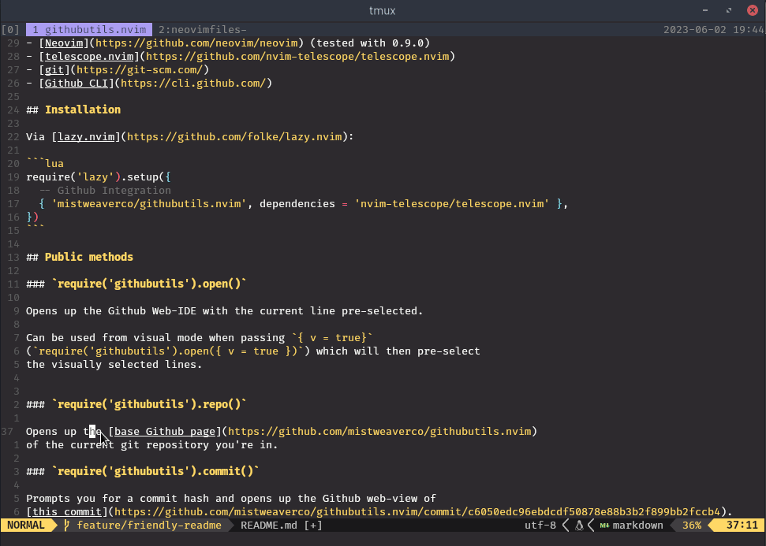Minimize the tmux window
This screenshot has height=546, width=766.
coord(705,10)
